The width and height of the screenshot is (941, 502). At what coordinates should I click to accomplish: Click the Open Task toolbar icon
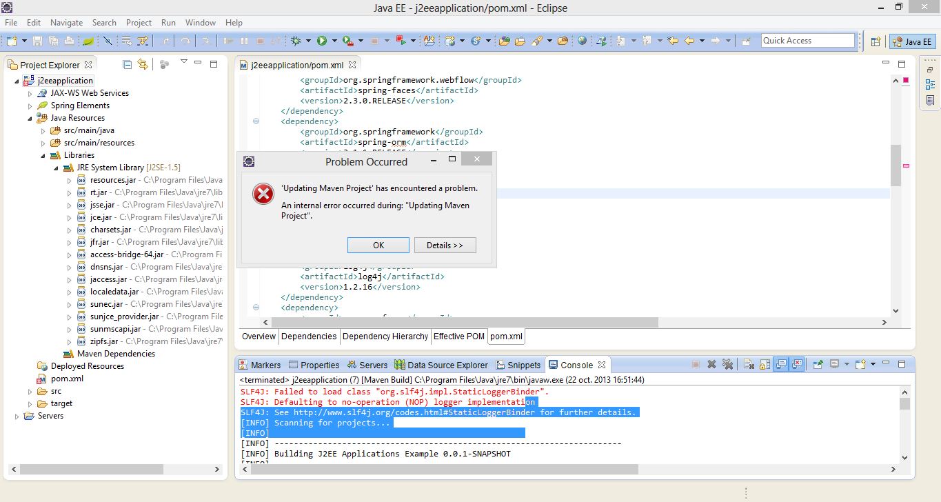pyautogui.click(x=520, y=41)
